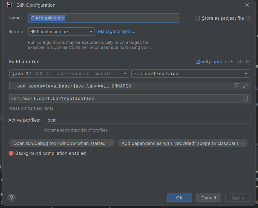This screenshot has width=258, height=208.
Task: Click the Manage targets link
Action: [117, 32]
